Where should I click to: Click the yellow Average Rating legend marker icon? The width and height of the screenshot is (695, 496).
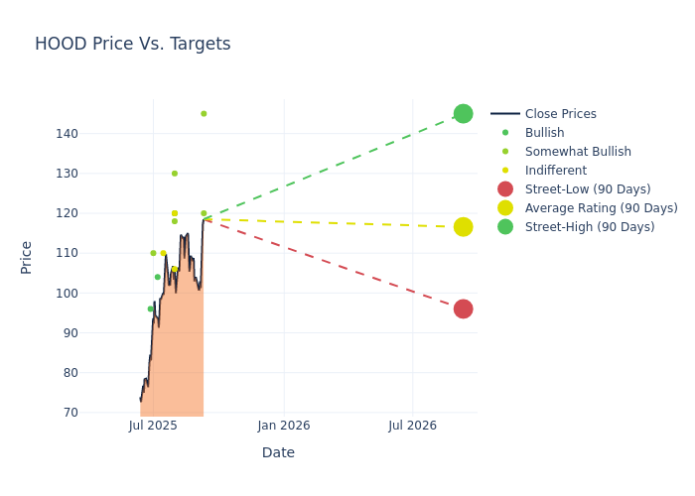click(505, 208)
